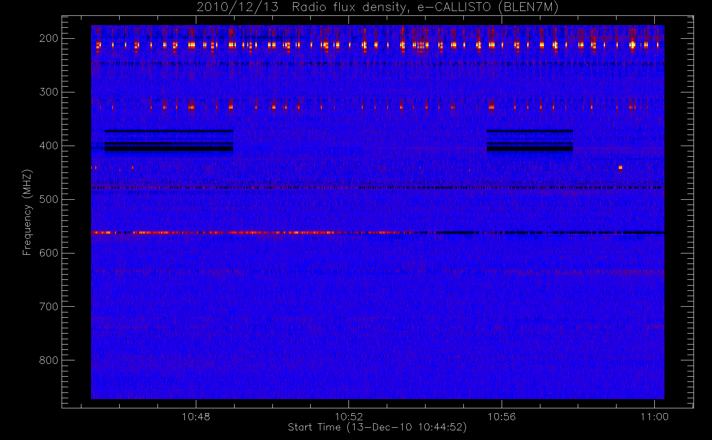Click the 200 frequency tick label

tap(48, 38)
